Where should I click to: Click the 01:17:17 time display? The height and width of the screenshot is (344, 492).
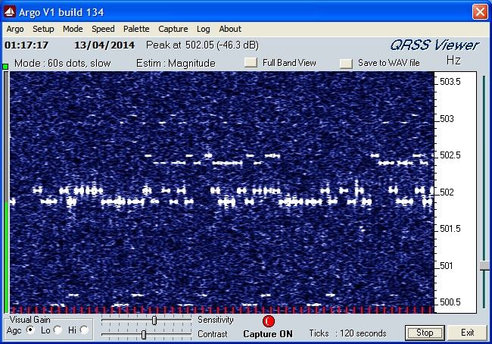coord(26,45)
